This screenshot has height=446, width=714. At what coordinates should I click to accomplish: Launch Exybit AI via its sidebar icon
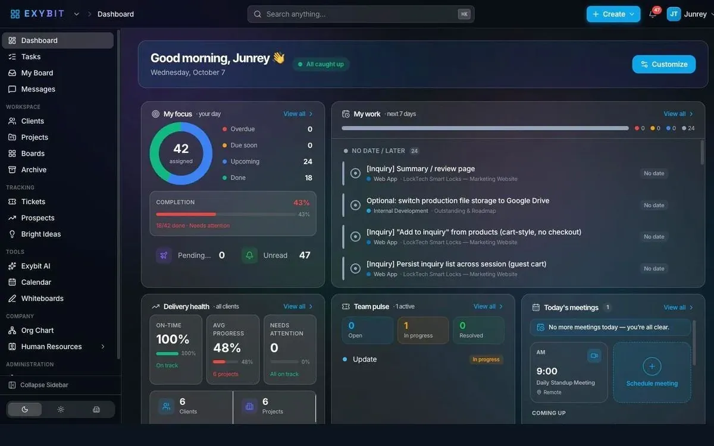pos(12,266)
